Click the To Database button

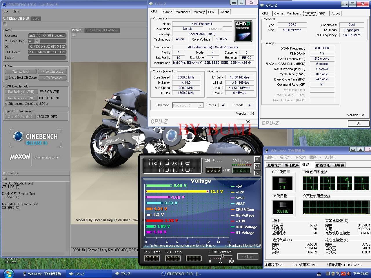point(52,78)
